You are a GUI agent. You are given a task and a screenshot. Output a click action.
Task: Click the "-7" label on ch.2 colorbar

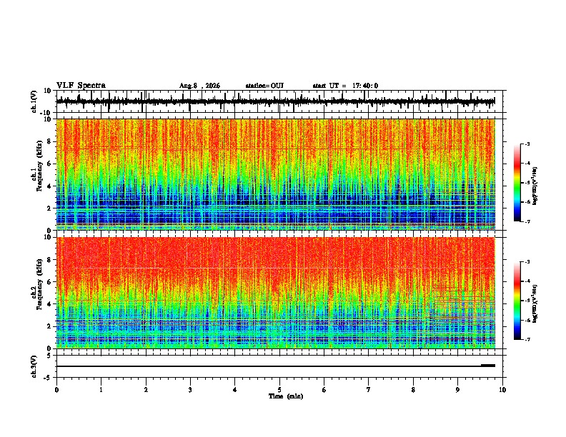coord(527,339)
